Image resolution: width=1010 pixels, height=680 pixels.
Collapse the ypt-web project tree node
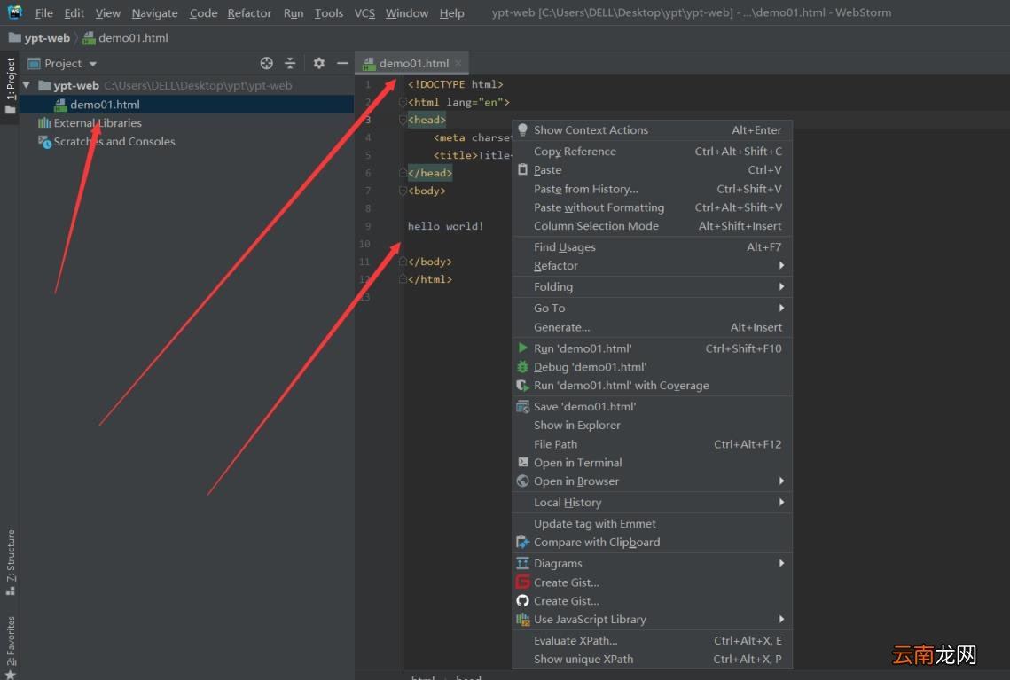(x=27, y=85)
